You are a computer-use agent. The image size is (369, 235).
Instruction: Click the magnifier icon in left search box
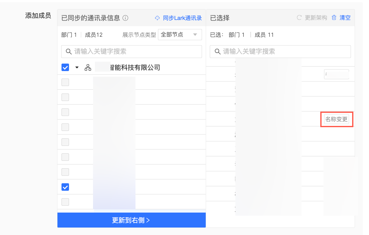tap(68, 51)
